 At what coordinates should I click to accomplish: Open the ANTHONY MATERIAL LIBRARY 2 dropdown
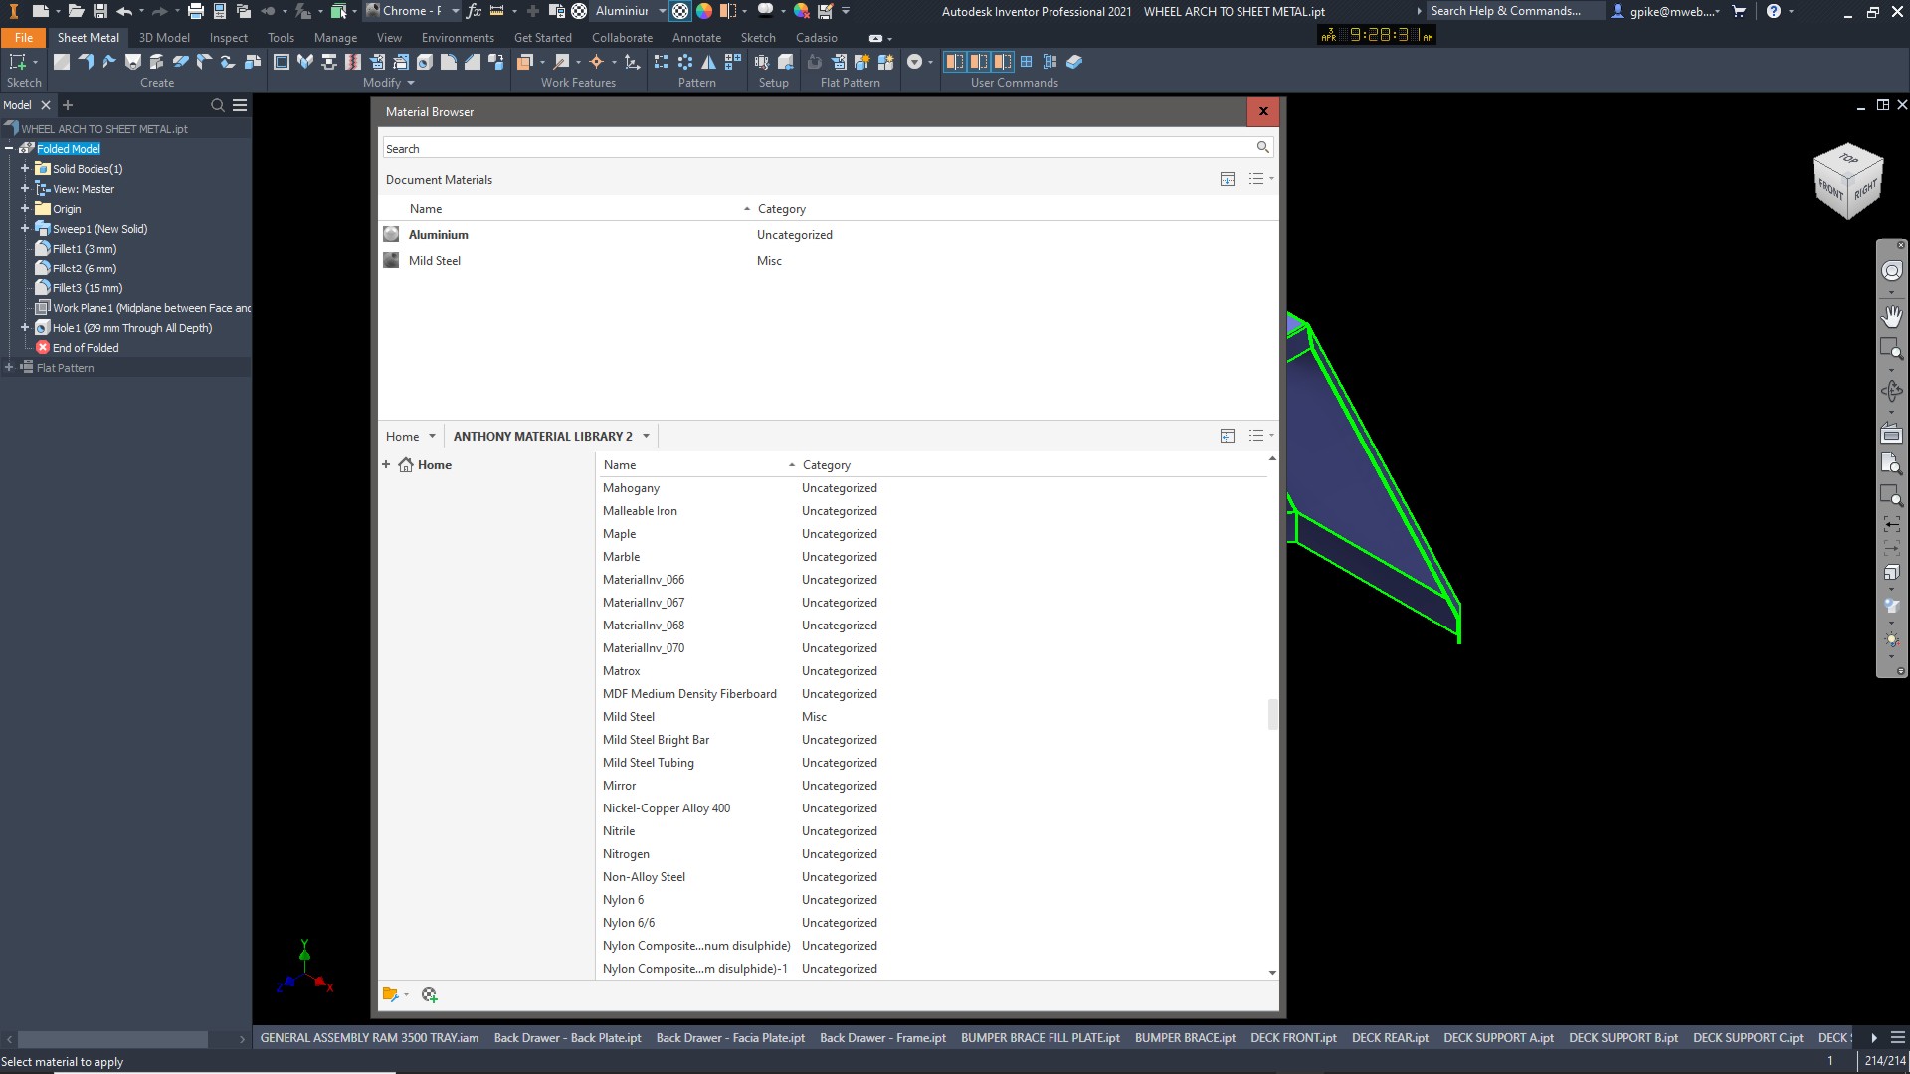tap(647, 436)
